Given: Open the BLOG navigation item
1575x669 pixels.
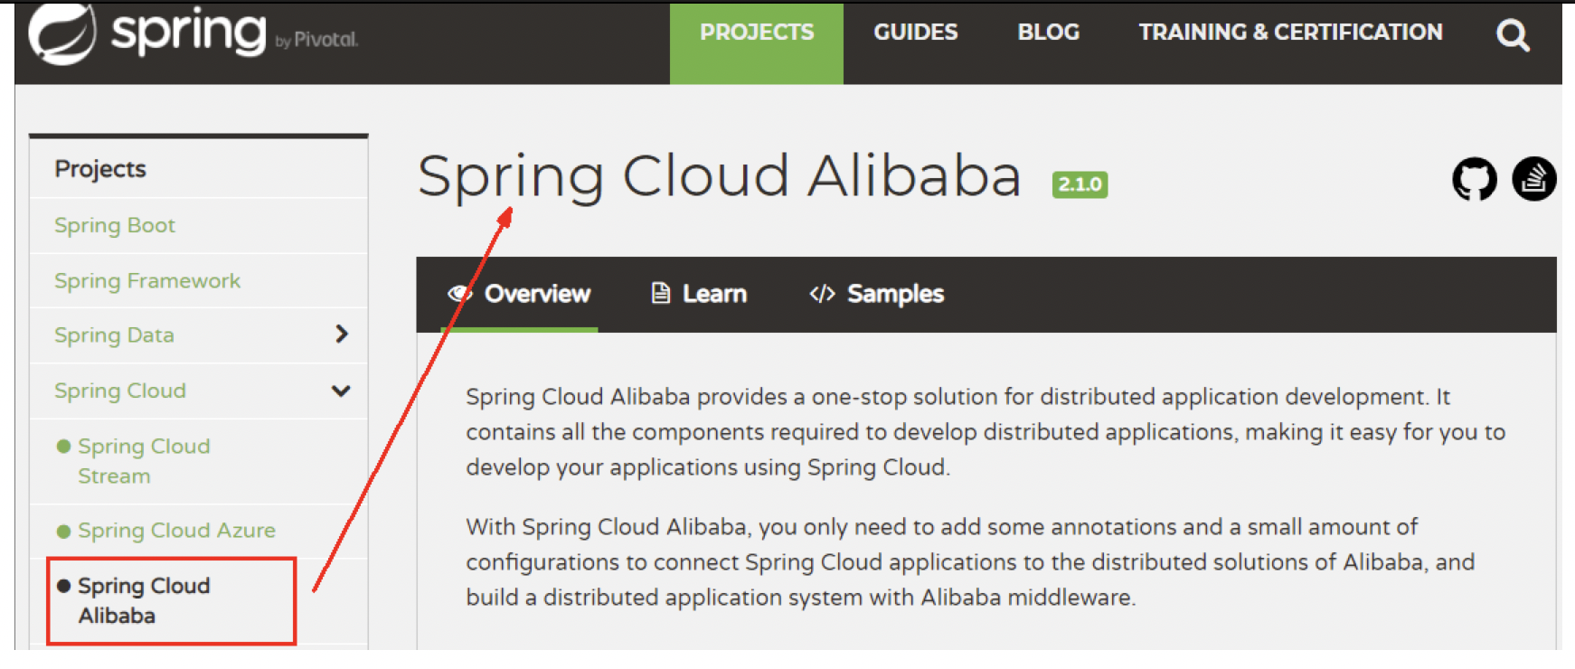Looking at the screenshot, I should coord(1048,33).
